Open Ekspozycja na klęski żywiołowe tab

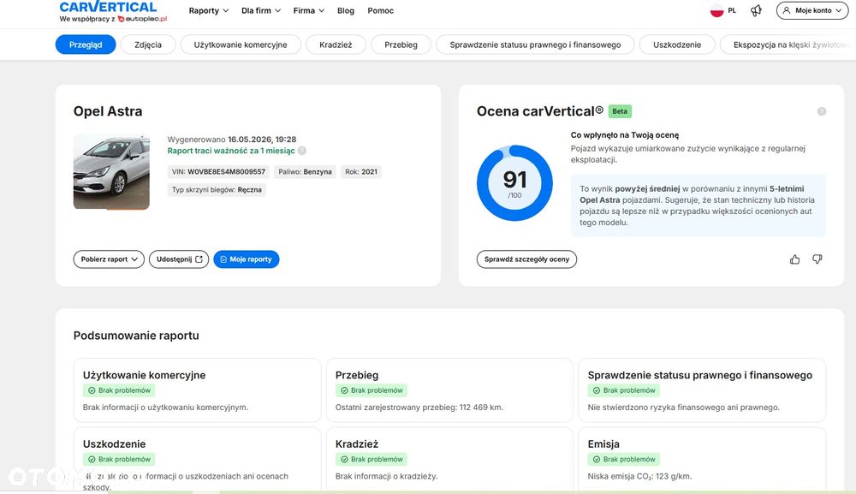[x=788, y=45]
